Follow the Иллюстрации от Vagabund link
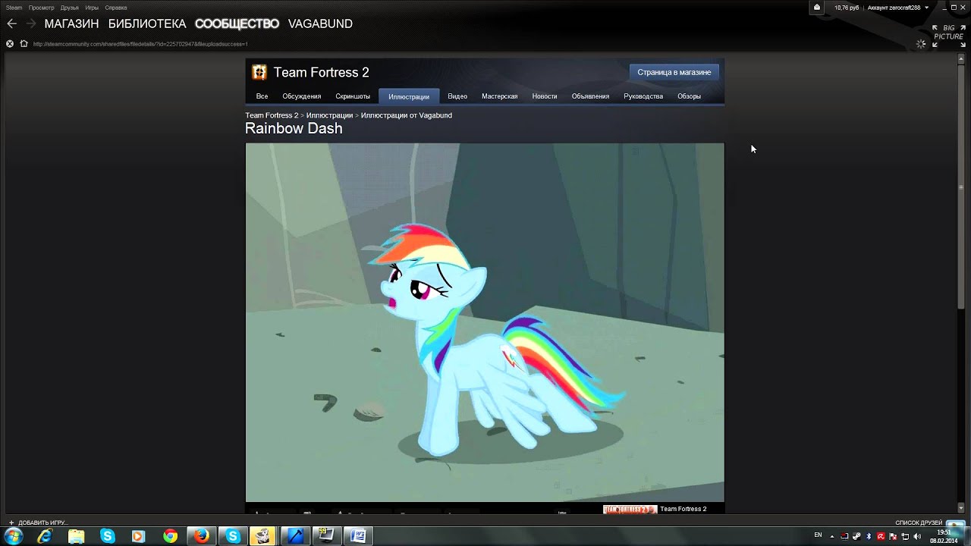The image size is (971, 546). click(407, 115)
